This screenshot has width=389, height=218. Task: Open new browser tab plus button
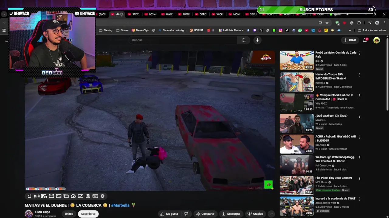pyautogui.click(x=347, y=14)
